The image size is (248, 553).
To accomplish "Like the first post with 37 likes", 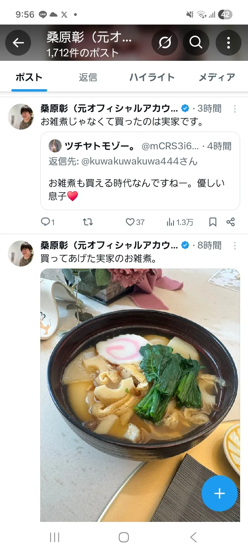I will point(135,222).
